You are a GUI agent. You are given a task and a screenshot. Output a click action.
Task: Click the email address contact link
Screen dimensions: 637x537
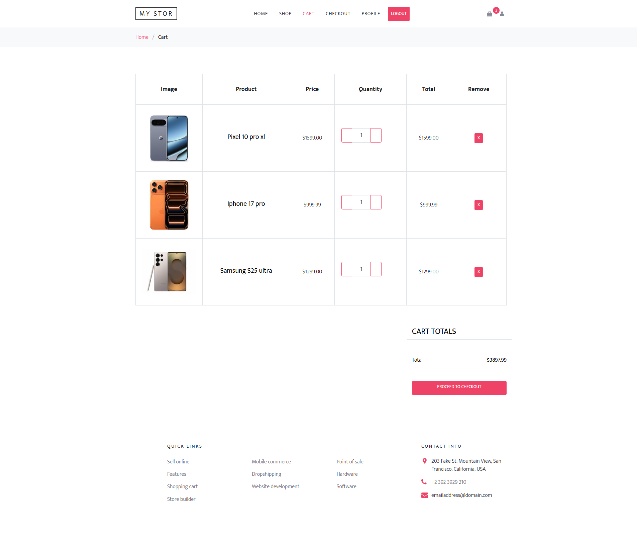point(461,495)
